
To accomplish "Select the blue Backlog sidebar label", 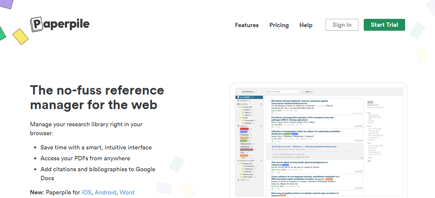I will coord(244,132).
